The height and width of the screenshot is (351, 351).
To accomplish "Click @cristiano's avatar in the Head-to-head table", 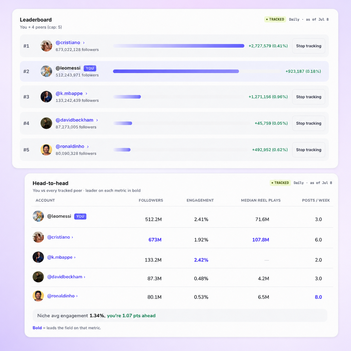I will (x=38, y=237).
